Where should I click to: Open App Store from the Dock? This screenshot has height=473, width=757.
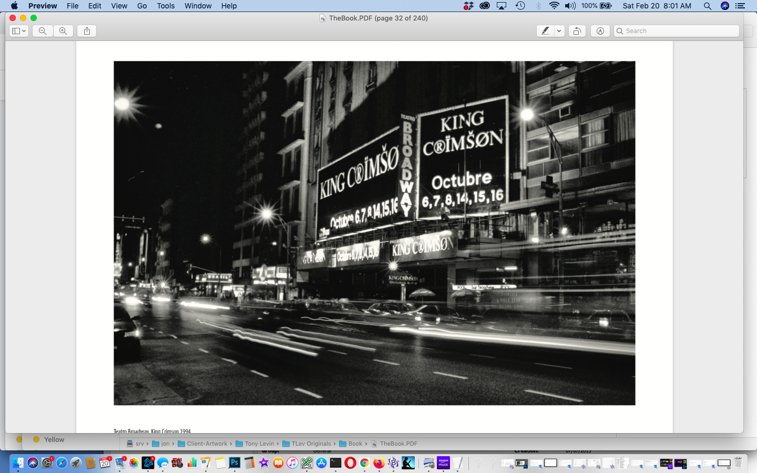[x=321, y=462]
